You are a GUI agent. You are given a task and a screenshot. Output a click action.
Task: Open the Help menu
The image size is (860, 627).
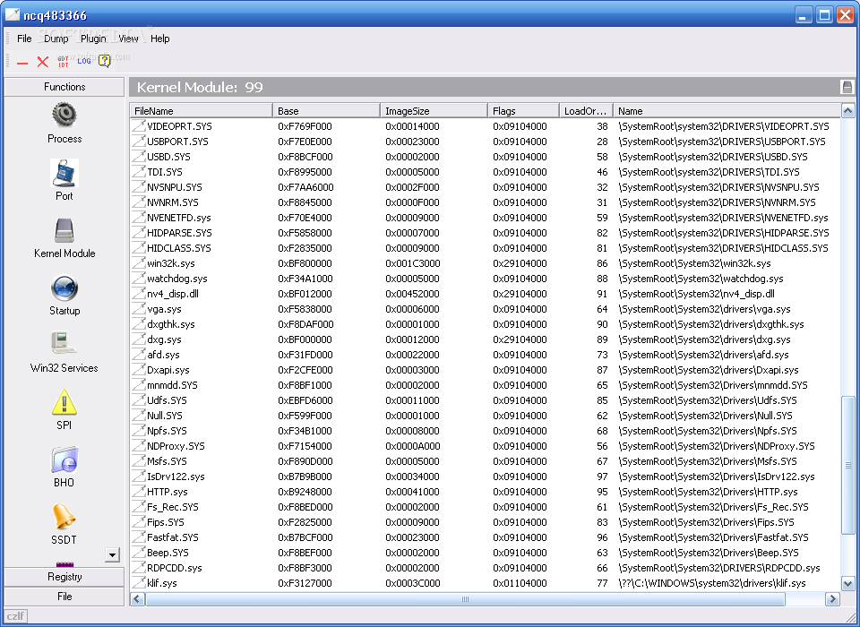160,39
